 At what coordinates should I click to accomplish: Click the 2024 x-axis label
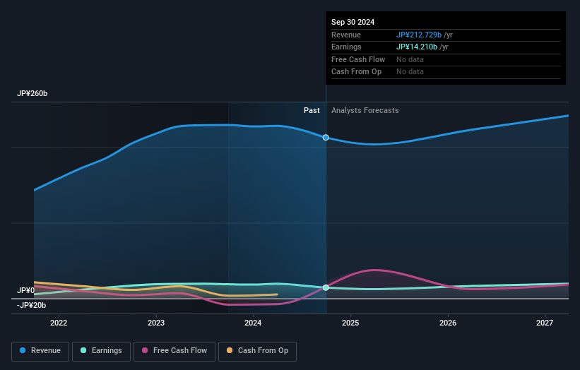tap(253, 323)
